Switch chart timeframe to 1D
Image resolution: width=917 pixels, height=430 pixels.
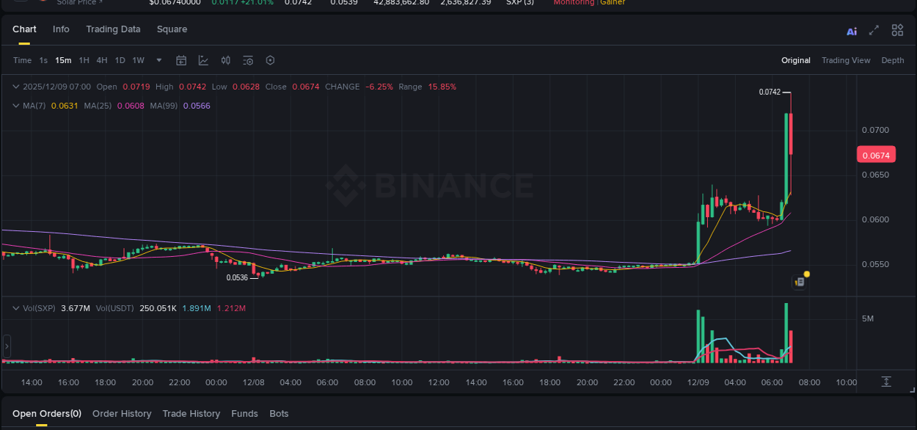(120, 60)
